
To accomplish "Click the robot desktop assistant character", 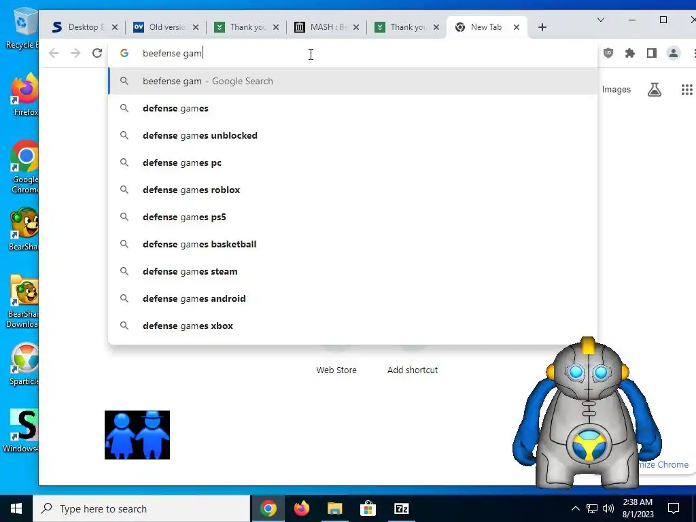I will click(x=587, y=413).
